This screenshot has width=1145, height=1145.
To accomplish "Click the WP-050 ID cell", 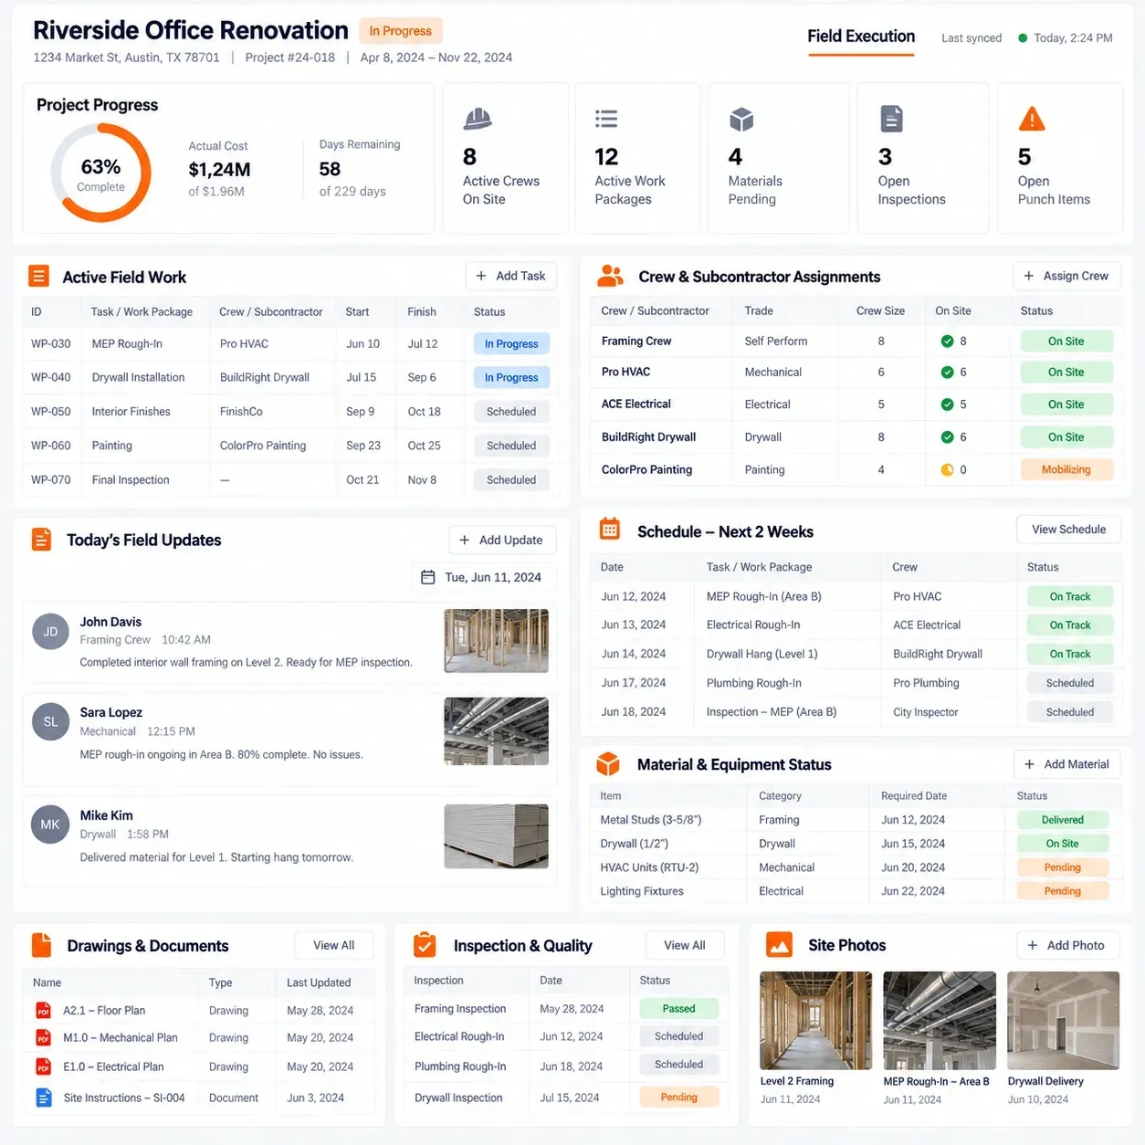I will point(51,412).
